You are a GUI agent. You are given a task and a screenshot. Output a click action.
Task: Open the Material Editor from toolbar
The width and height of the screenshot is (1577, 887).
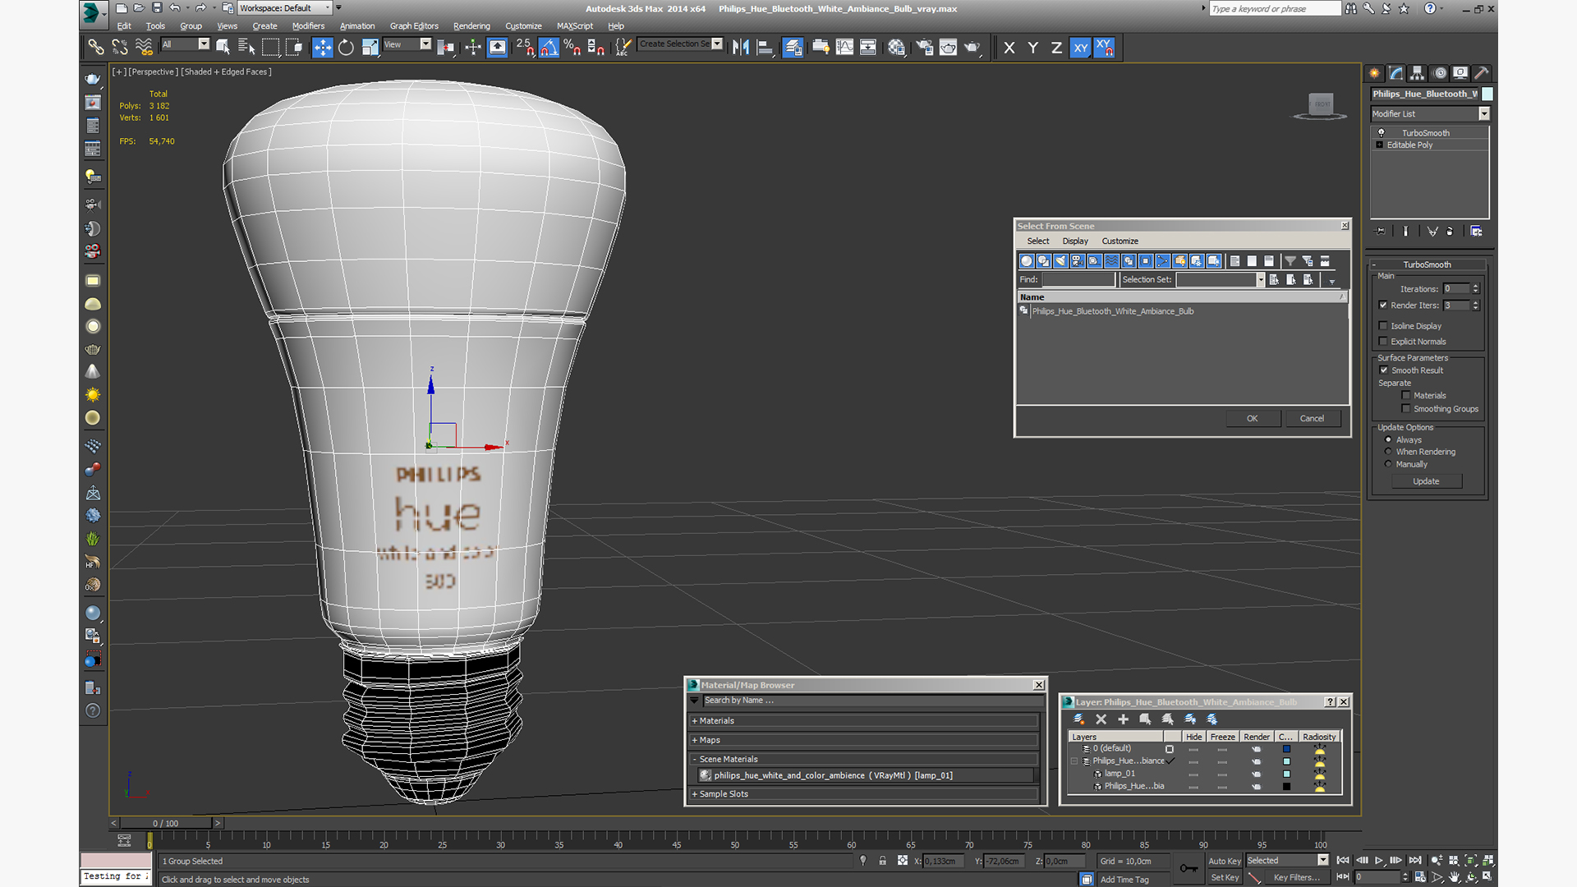[896, 48]
